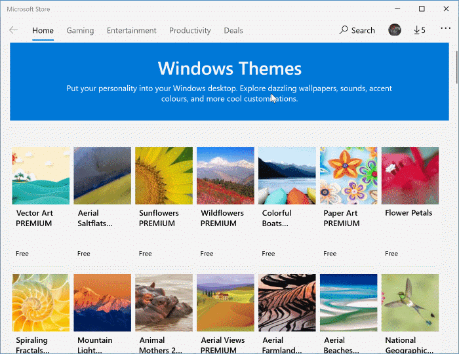
Task: Open the See more ellipsis menu
Action: pos(445,28)
